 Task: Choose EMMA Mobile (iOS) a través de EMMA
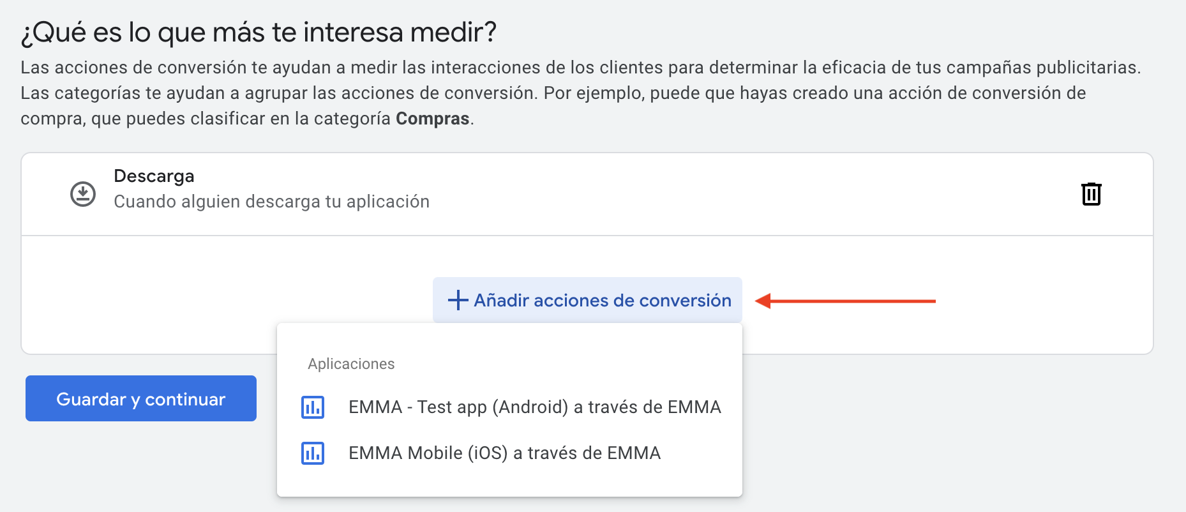504,453
